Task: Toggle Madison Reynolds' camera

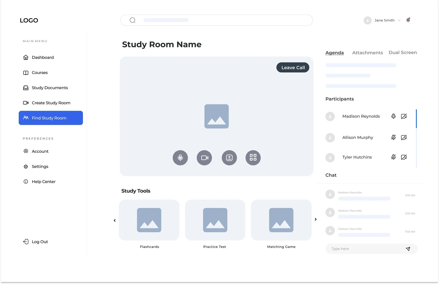Action: click(404, 116)
